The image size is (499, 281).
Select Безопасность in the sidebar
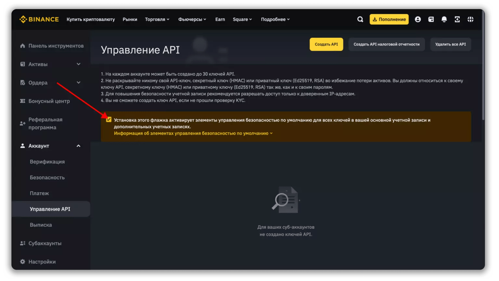47,178
